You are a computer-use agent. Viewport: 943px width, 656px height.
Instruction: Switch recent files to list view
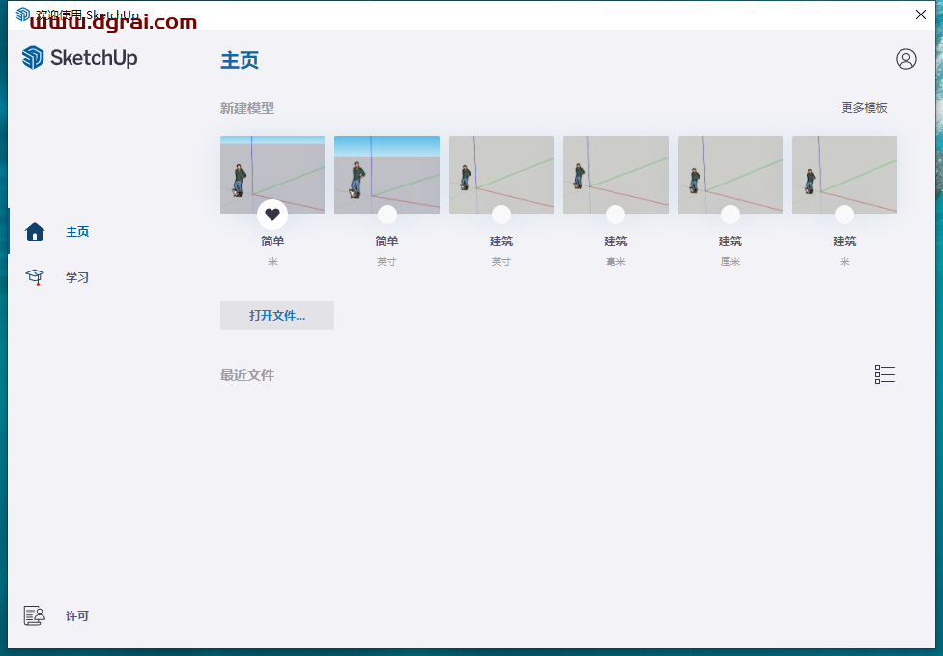coord(885,374)
